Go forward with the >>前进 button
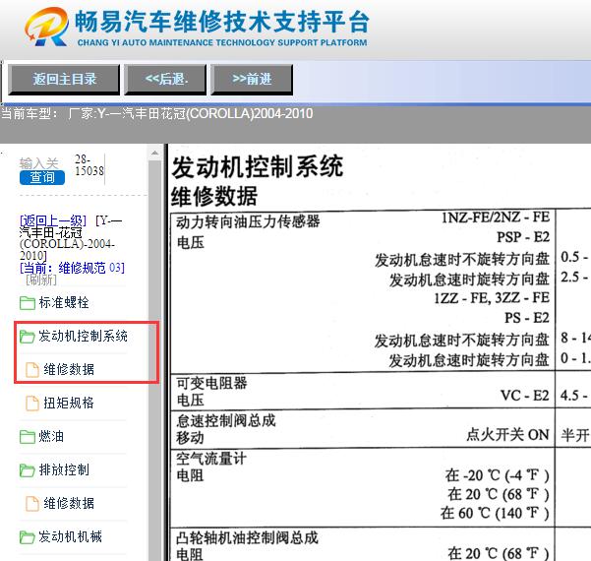The image size is (591, 561). 252,79
